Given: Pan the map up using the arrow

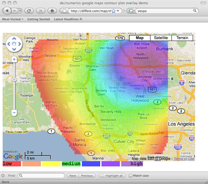Looking at the screenshot, I should (x=14, y=38).
